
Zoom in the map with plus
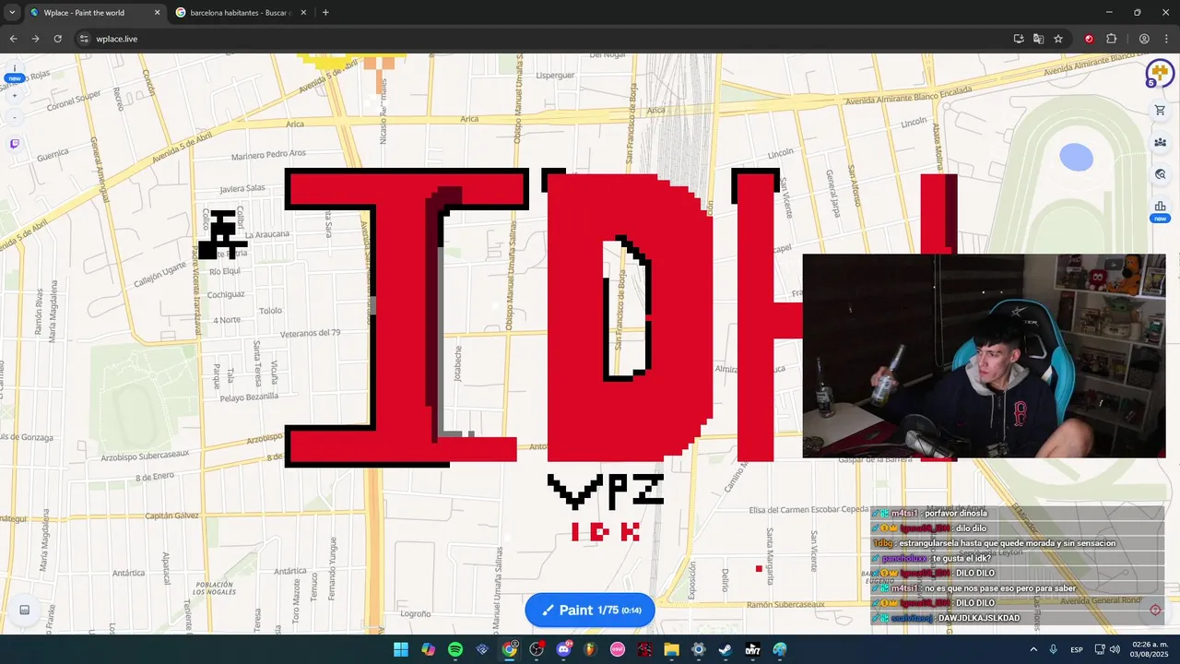(x=14, y=96)
